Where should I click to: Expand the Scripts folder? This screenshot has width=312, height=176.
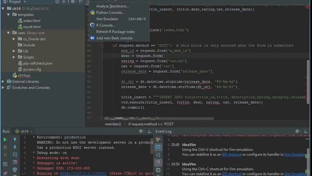point(14,57)
